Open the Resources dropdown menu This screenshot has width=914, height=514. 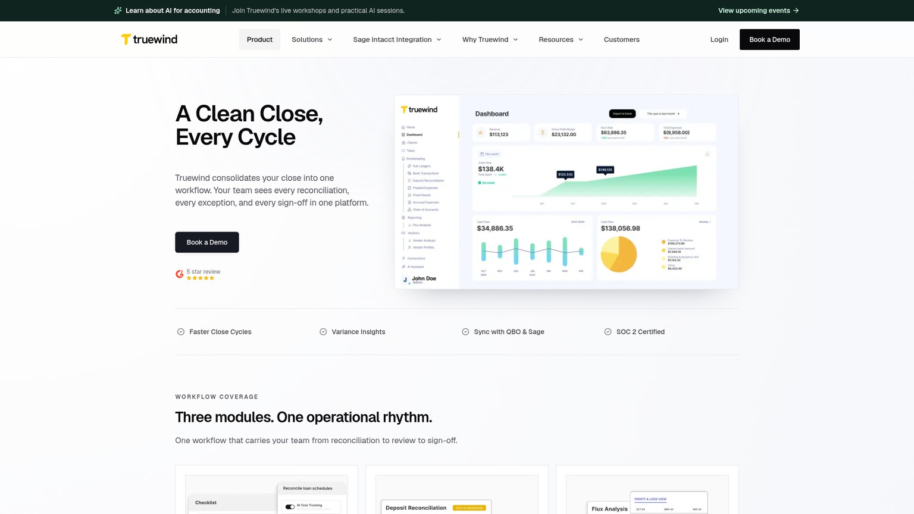(x=561, y=39)
